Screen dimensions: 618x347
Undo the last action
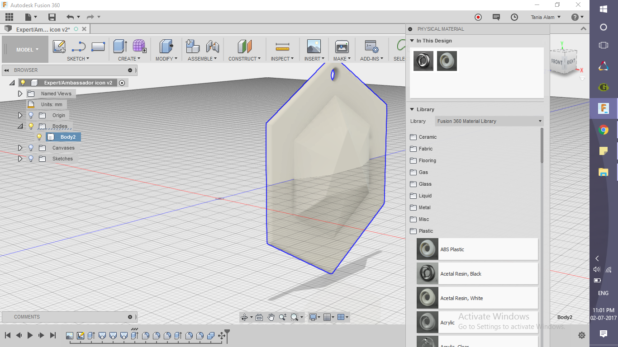point(70,17)
